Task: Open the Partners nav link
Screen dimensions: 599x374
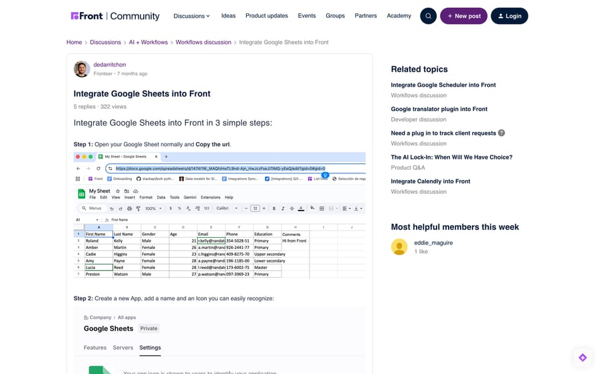Action: (365, 16)
